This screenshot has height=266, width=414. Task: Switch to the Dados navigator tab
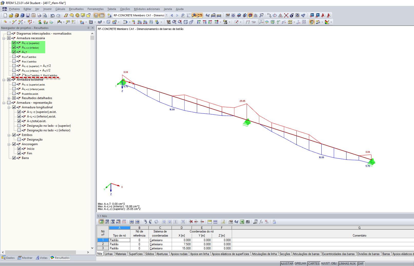8,258
